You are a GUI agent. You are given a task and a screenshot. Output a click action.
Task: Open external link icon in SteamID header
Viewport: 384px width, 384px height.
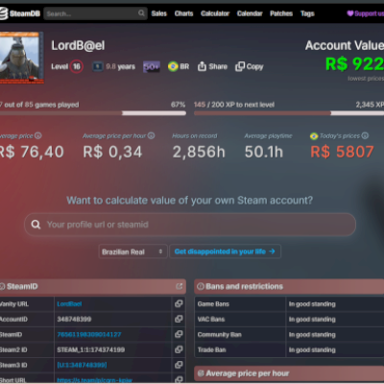[180, 286]
